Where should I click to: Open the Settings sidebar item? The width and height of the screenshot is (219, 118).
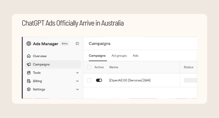[53, 89]
